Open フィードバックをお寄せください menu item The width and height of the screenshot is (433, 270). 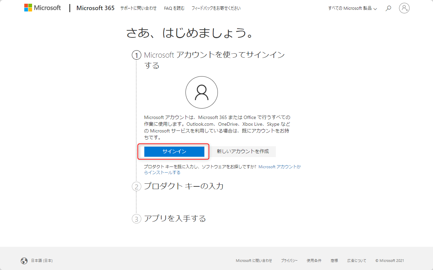[x=216, y=8]
